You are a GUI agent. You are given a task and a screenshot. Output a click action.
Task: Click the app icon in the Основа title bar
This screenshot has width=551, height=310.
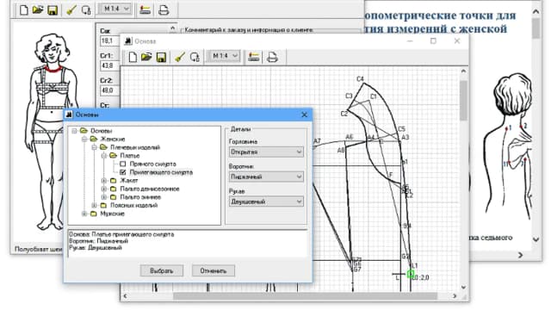(128, 41)
